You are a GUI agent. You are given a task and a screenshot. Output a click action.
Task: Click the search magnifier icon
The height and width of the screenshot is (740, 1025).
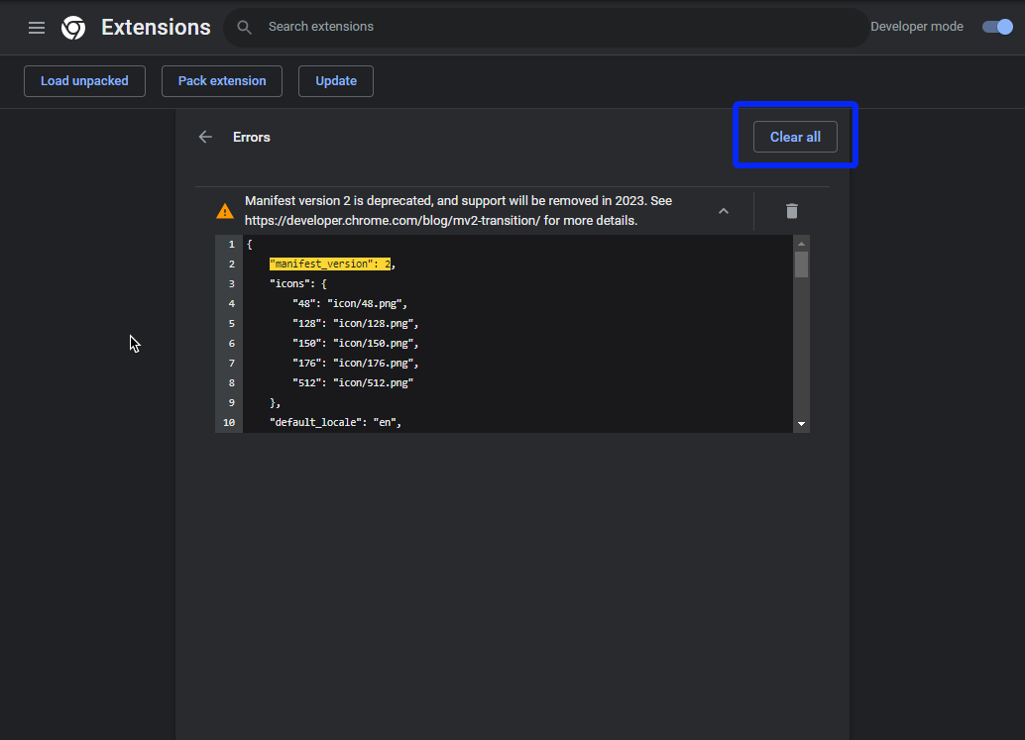[x=244, y=27]
